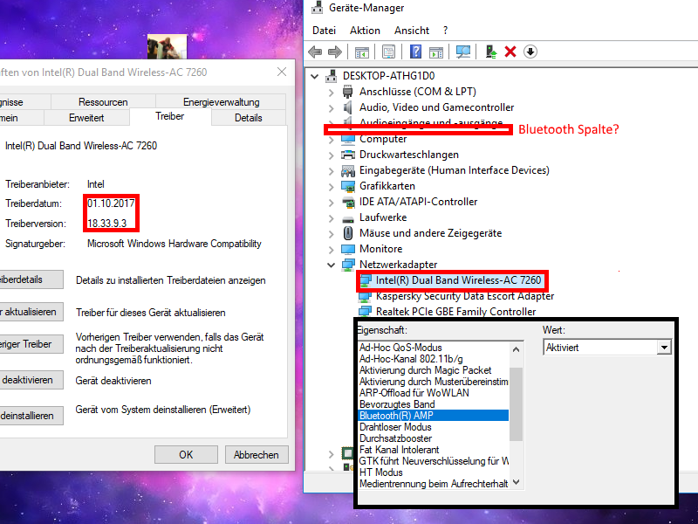
Task: Select the Ad-Hoc QoS-Modus property entry
Action: tap(401, 345)
